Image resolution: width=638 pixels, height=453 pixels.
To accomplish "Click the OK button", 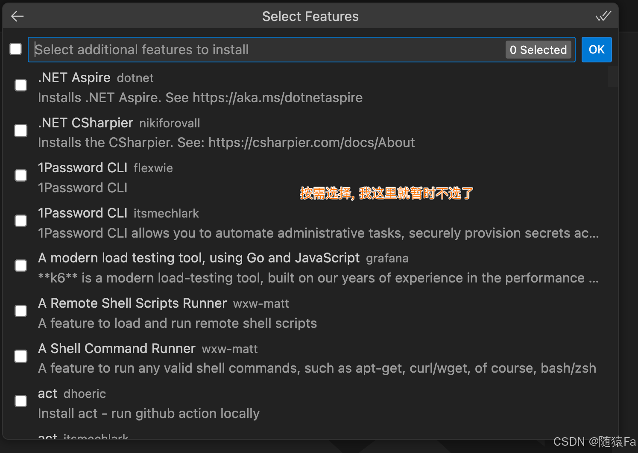I will 597,50.
